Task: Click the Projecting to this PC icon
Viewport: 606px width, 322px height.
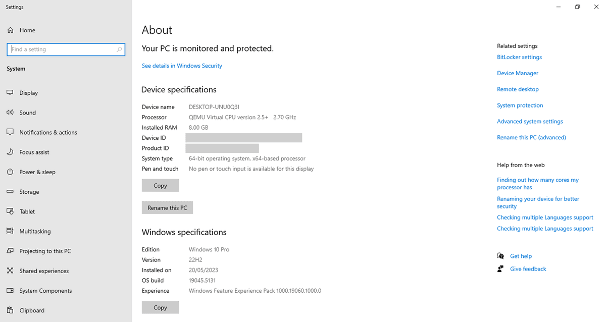Action: [x=10, y=251]
